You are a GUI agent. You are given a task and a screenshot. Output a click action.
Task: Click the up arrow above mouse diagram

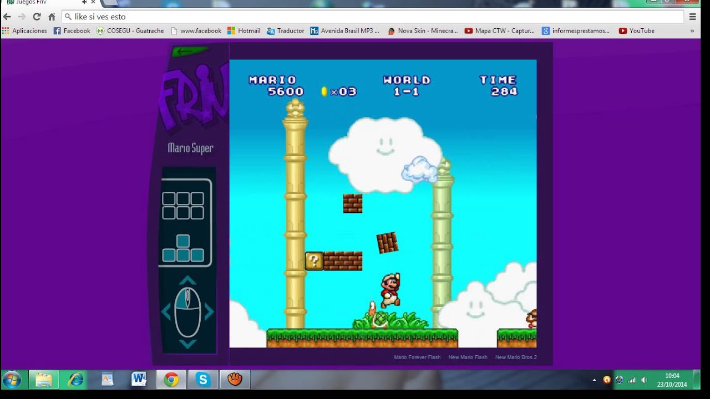point(187,280)
